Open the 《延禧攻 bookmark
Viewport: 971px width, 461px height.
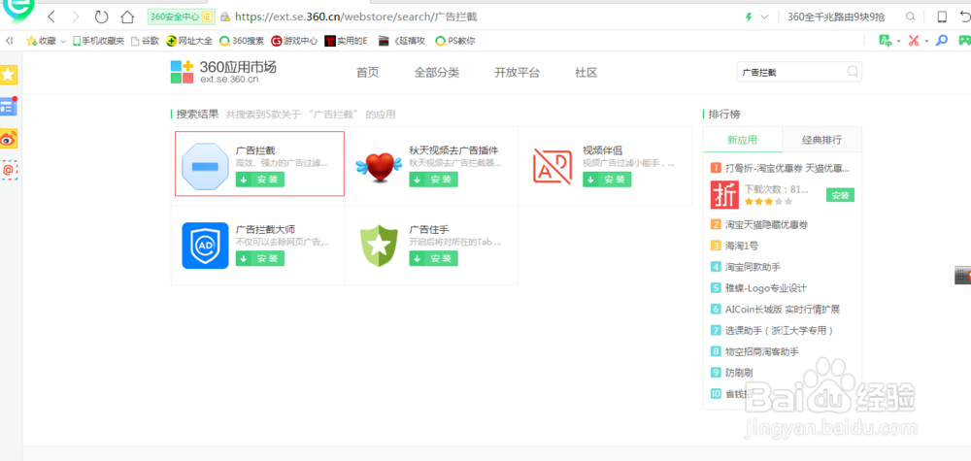pos(401,41)
